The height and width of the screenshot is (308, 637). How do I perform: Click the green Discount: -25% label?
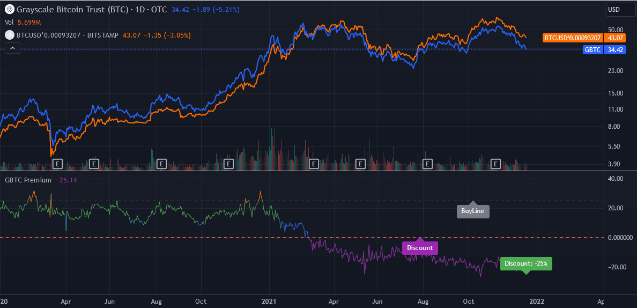(x=525, y=263)
